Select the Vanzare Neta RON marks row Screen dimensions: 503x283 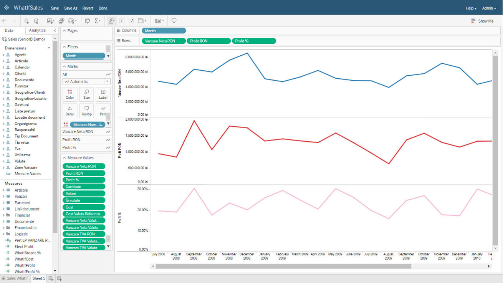pos(86,132)
